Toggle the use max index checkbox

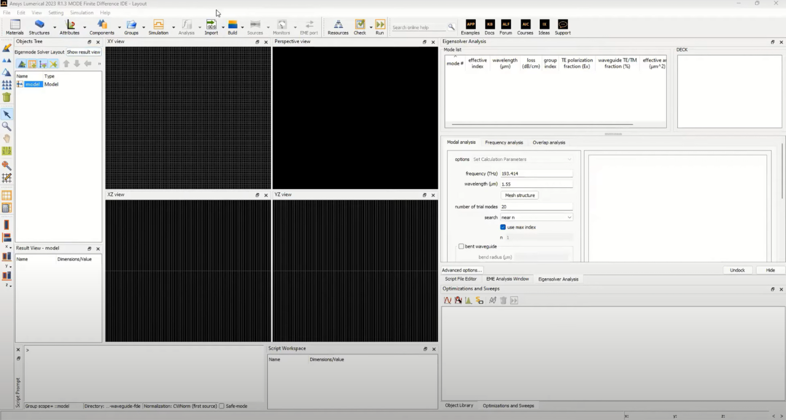[503, 227]
